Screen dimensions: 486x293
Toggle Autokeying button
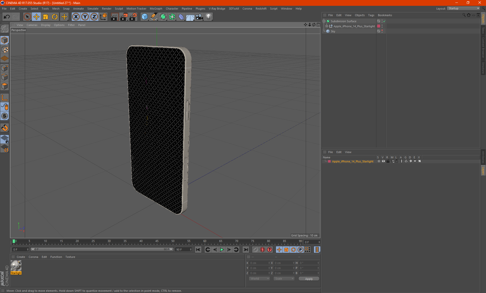(x=262, y=250)
